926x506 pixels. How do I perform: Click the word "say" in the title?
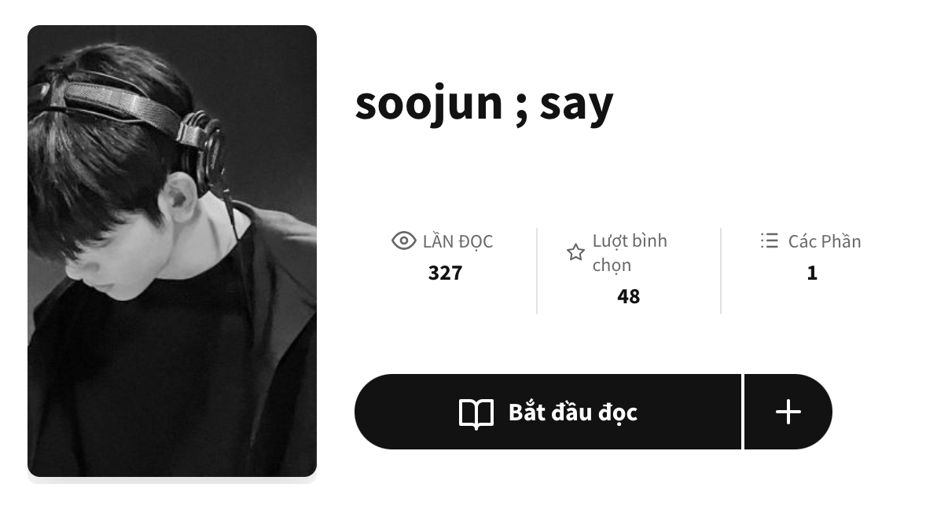[576, 104]
